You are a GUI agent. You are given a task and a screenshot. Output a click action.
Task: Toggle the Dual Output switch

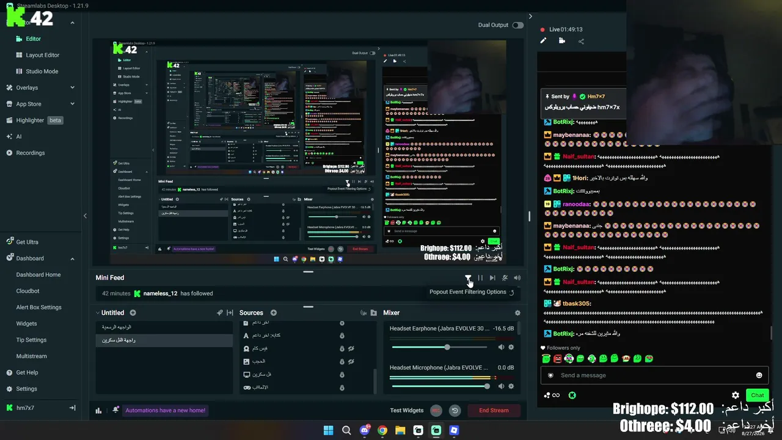click(x=518, y=25)
